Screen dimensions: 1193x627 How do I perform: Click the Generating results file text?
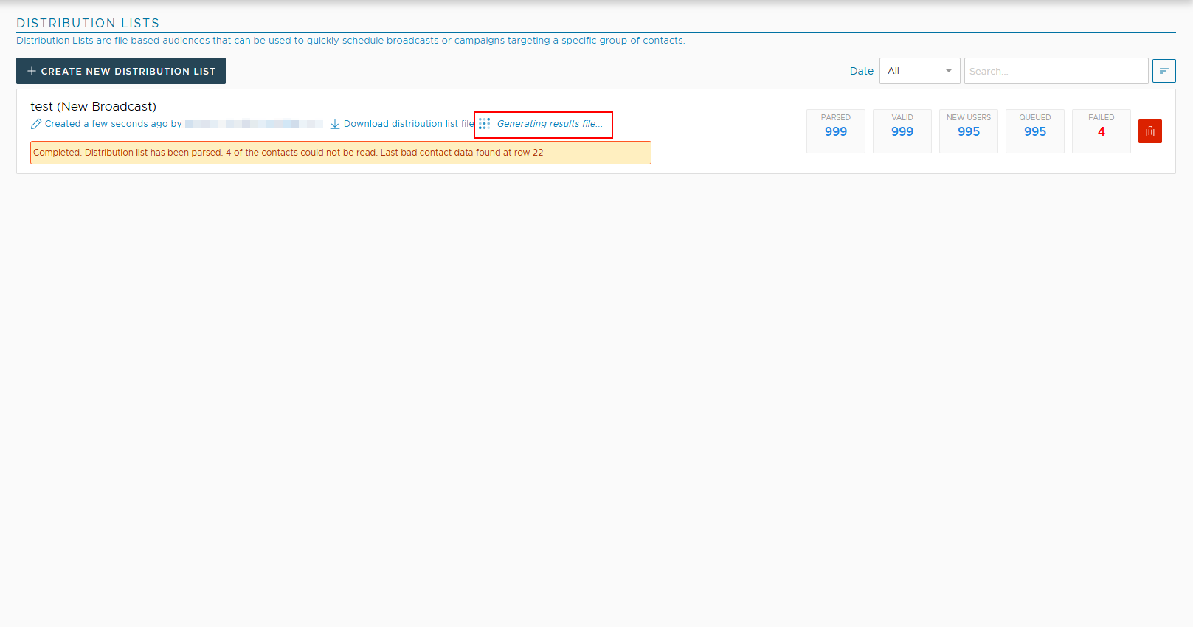point(550,124)
